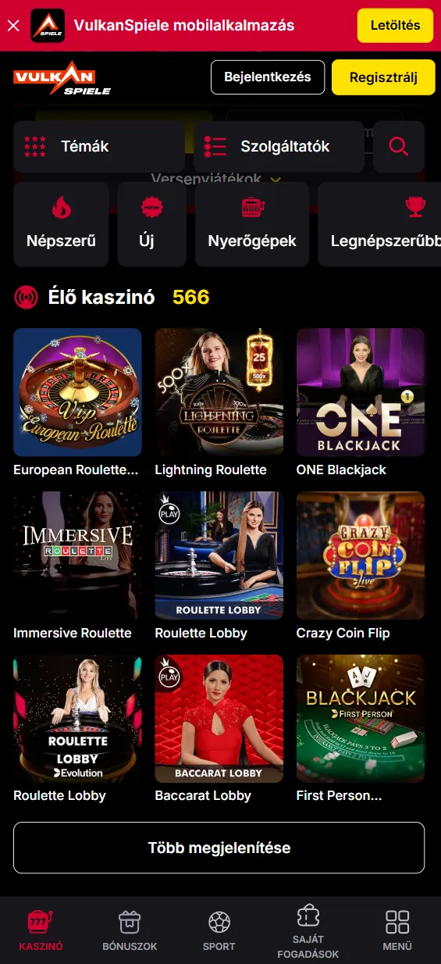Open the Nyerőgépek slot machine category
The height and width of the screenshot is (964, 441).
click(252, 224)
